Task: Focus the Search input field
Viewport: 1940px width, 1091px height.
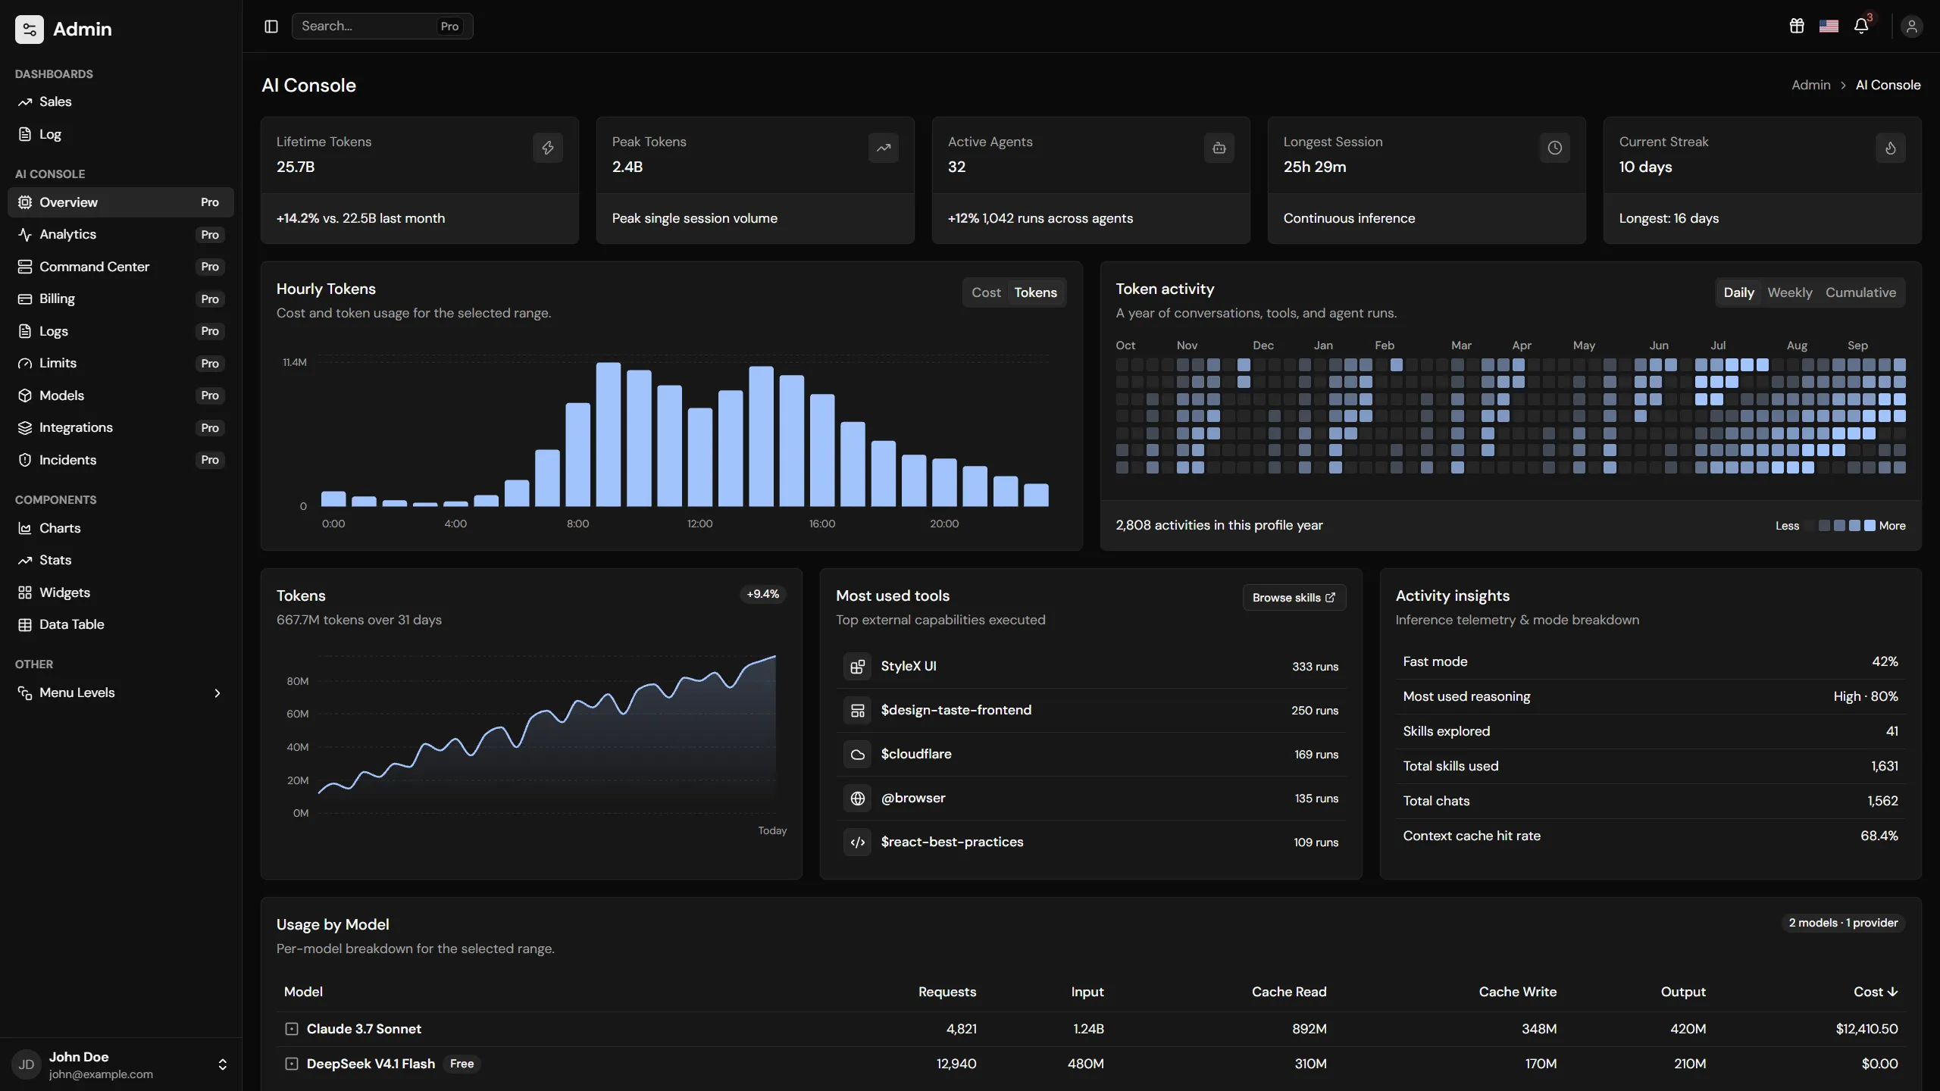Action: click(x=382, y=27)
